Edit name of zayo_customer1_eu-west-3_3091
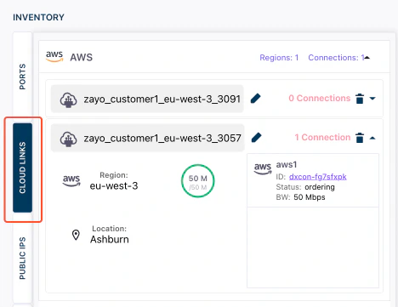This screenshot has width=398, height=307. (x=256, y=99)
